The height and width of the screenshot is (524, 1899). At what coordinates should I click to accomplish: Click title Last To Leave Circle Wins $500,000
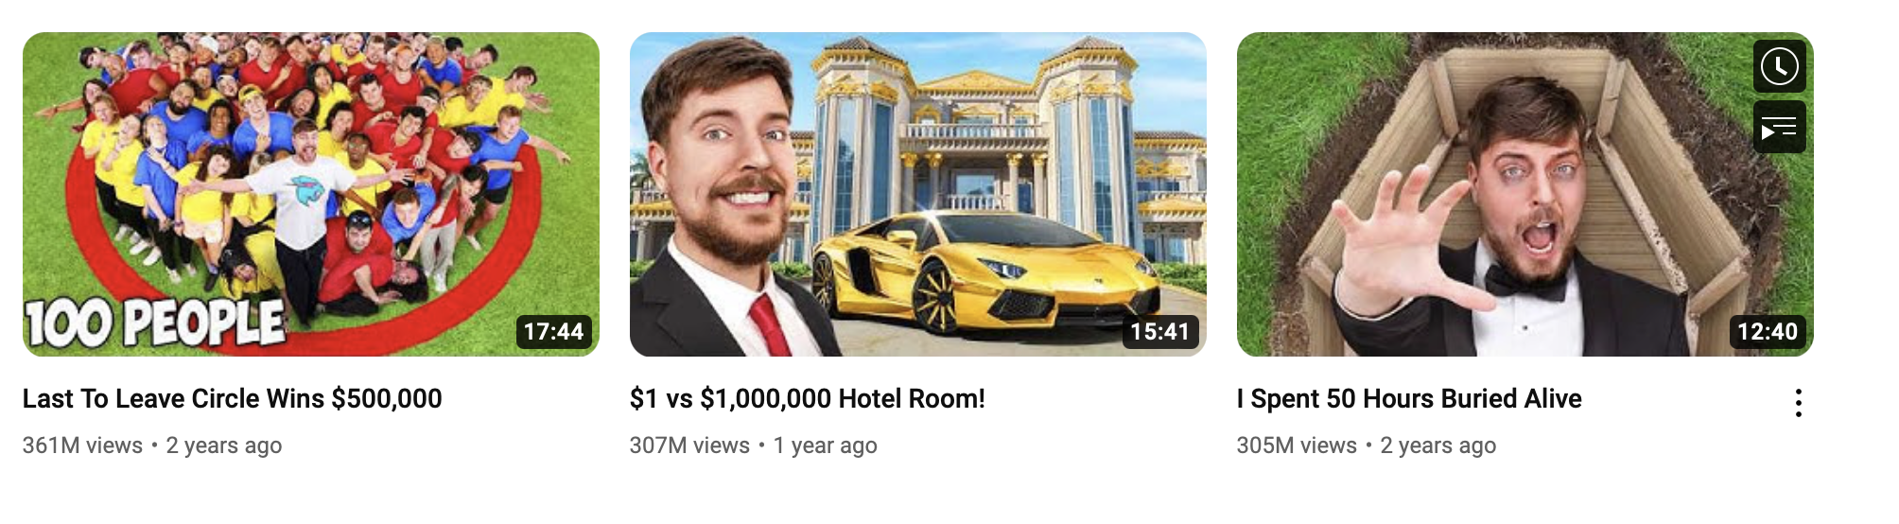233,398
